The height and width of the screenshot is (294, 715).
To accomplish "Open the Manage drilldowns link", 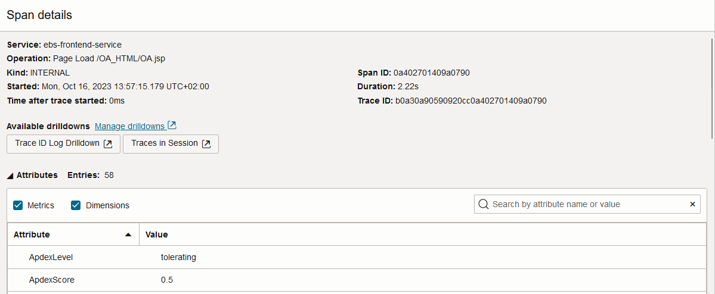I will [129, 126].
